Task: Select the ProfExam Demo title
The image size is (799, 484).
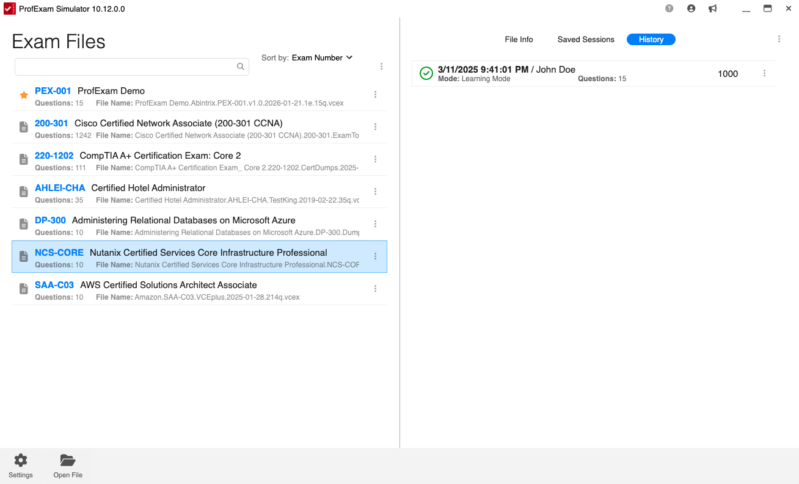Action: click(111, 91)
